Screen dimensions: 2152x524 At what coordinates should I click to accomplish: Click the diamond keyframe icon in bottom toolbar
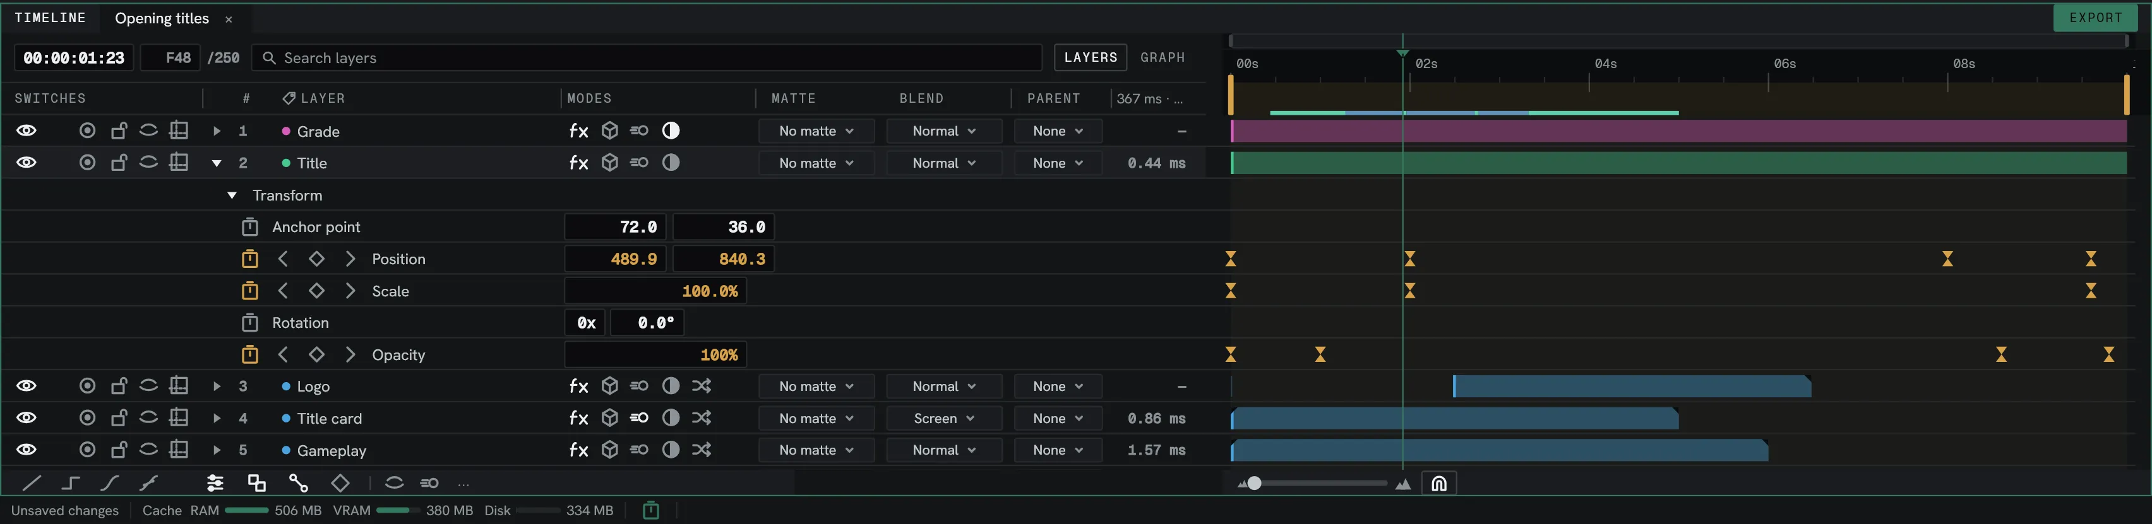pyautogui.click(x=340, y=482)
